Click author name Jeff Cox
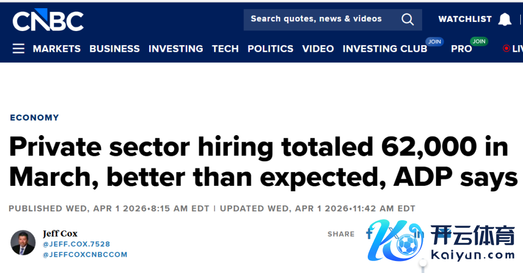The height and width of the screenshot is (273, 523). [60, 234]
